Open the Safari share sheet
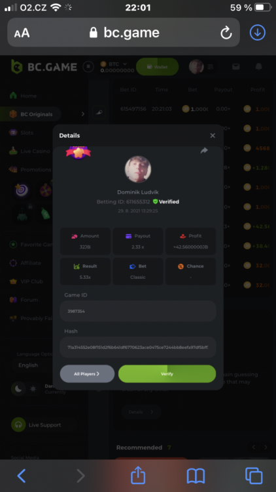Viewport: 276px width, 492px height. 138,475
